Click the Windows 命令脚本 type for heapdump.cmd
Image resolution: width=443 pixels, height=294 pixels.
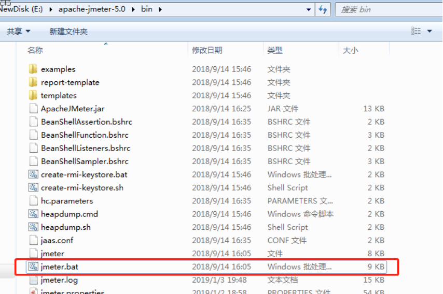pos(301,214)
